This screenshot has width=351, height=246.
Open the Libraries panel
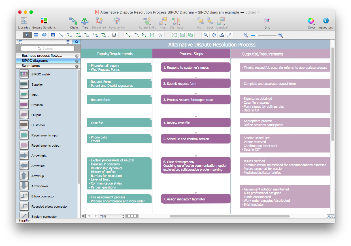[24, 23]
